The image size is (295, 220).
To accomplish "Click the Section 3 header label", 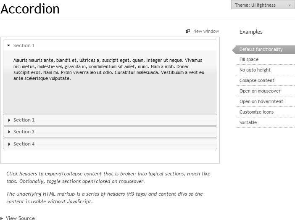I will (x=24, y=132).
